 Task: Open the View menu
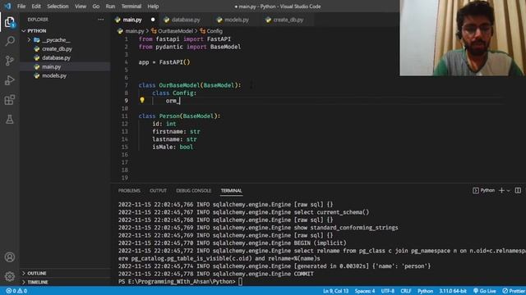81,7
